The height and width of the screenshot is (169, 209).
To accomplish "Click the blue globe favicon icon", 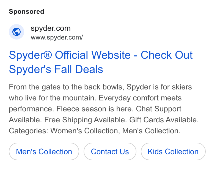I will coord(16,32).
